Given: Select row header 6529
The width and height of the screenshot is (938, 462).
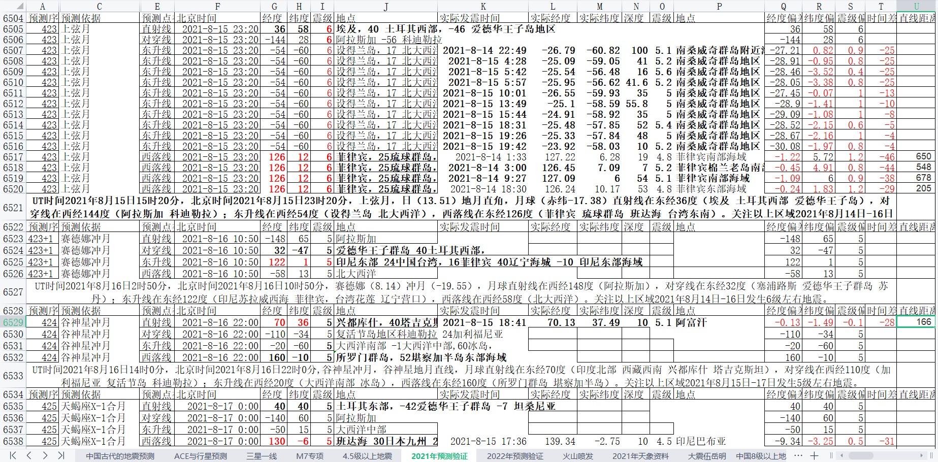Looking at the screenshot, I should tap(13, 322).
